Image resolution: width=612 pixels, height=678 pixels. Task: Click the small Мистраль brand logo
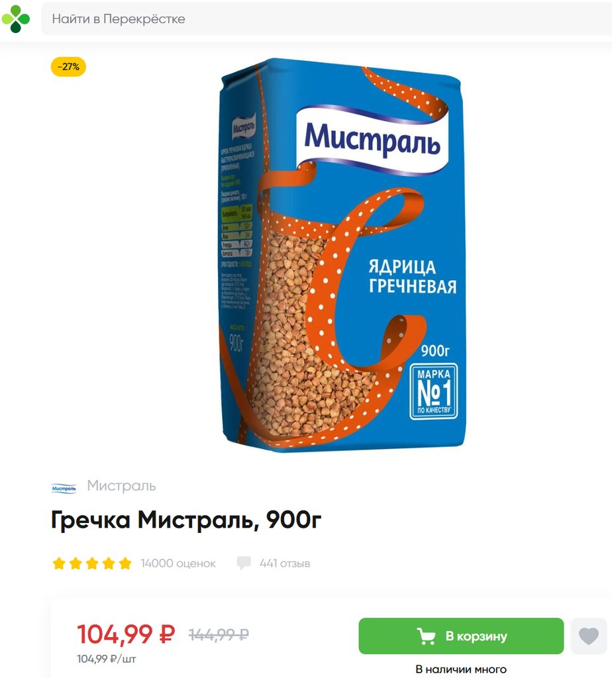coord(64,488)
